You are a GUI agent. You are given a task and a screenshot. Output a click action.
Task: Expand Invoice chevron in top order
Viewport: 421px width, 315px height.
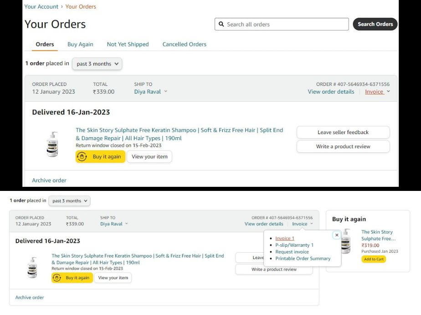point(388,91)
